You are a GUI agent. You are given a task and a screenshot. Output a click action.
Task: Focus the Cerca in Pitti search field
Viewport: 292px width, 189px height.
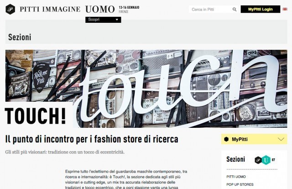(x=210, y=9)
